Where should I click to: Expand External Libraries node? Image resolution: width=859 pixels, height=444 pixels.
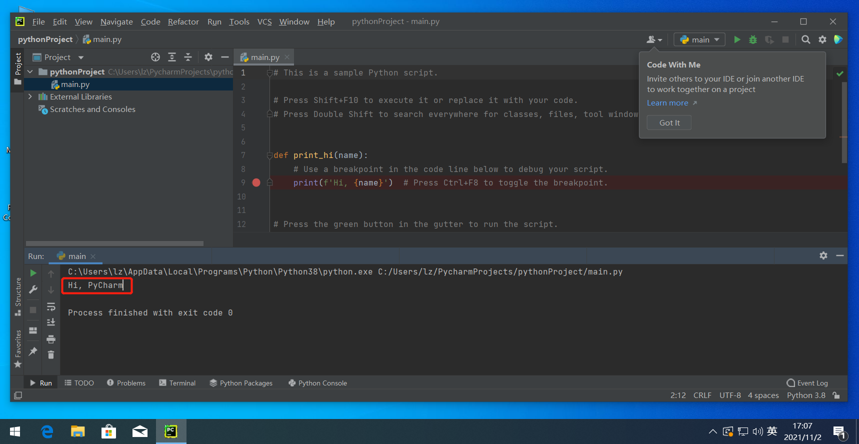(x=30, y=96)
